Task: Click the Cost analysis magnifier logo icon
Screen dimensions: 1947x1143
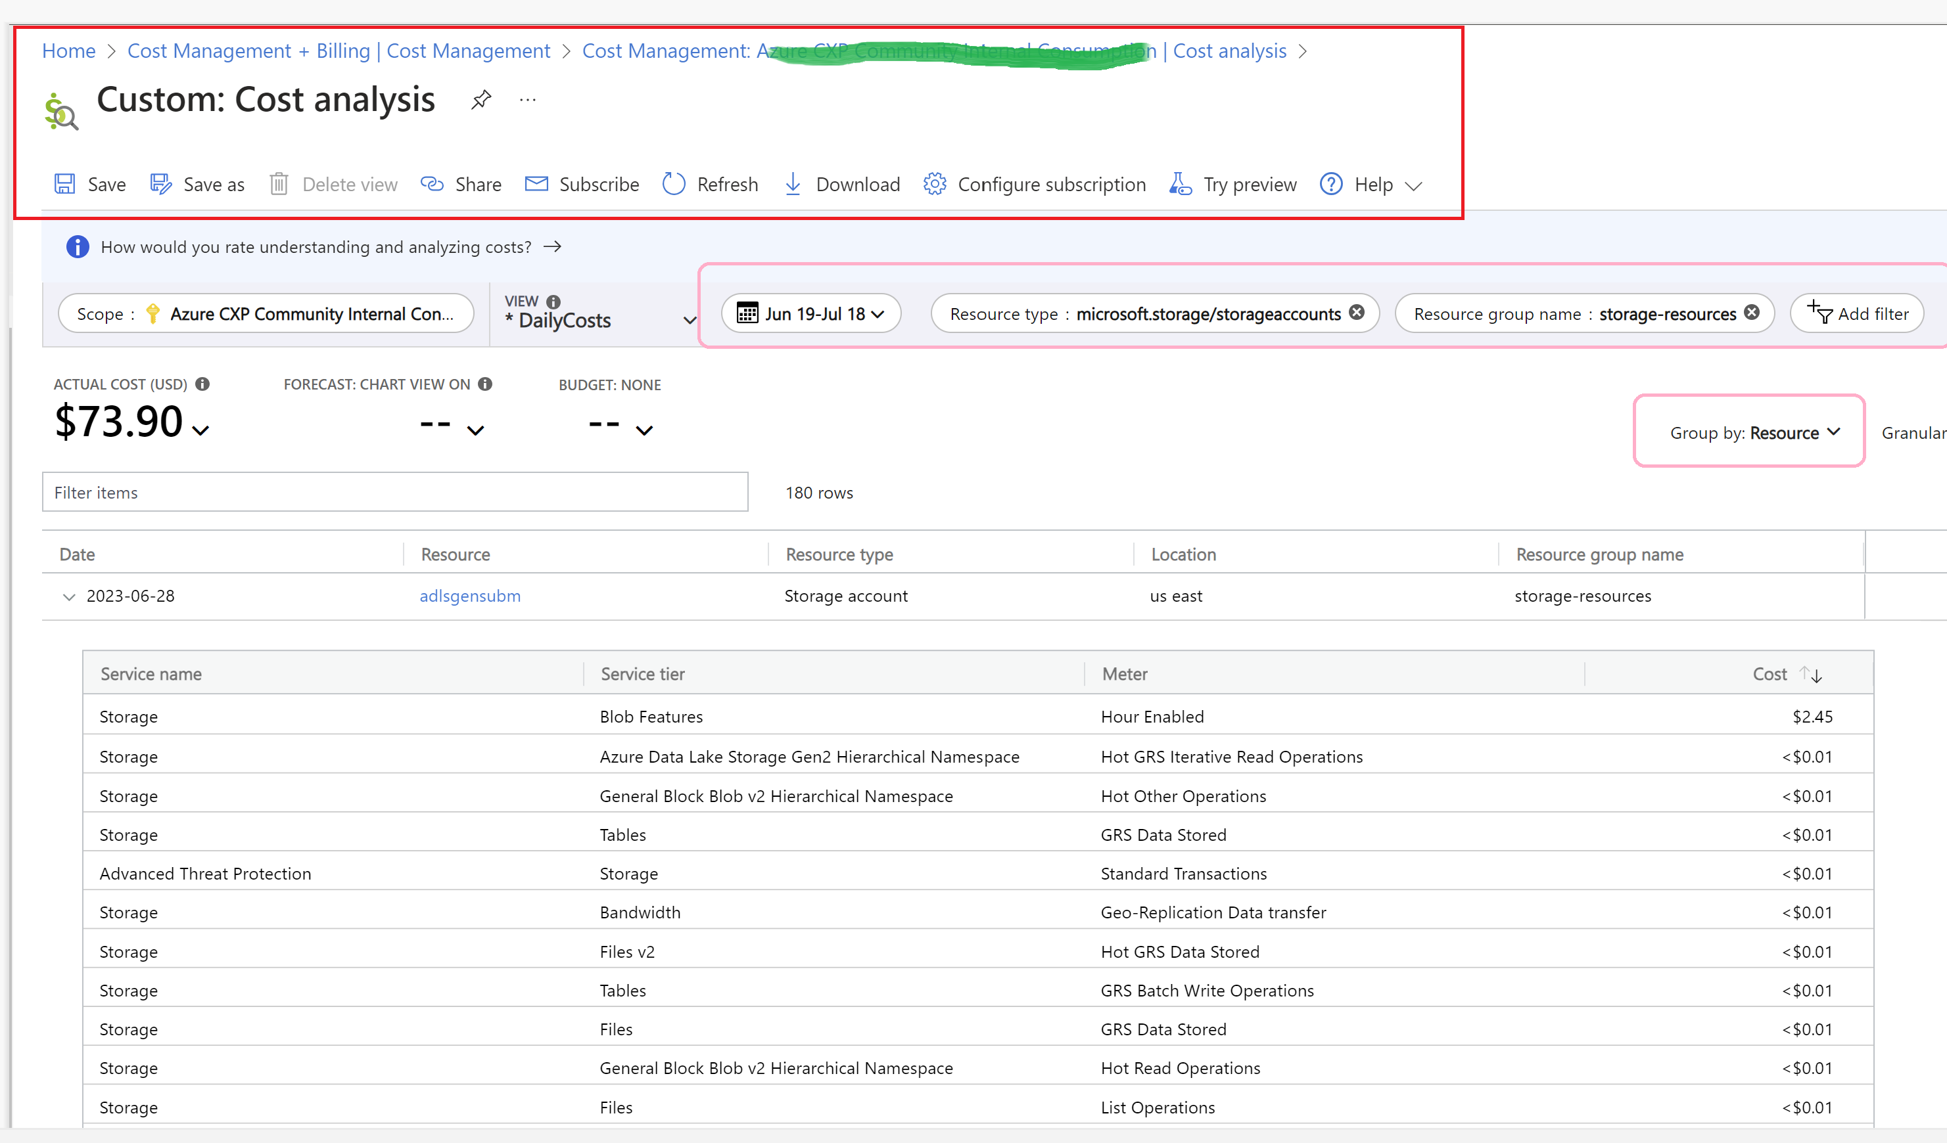Action: coord(61,112)
